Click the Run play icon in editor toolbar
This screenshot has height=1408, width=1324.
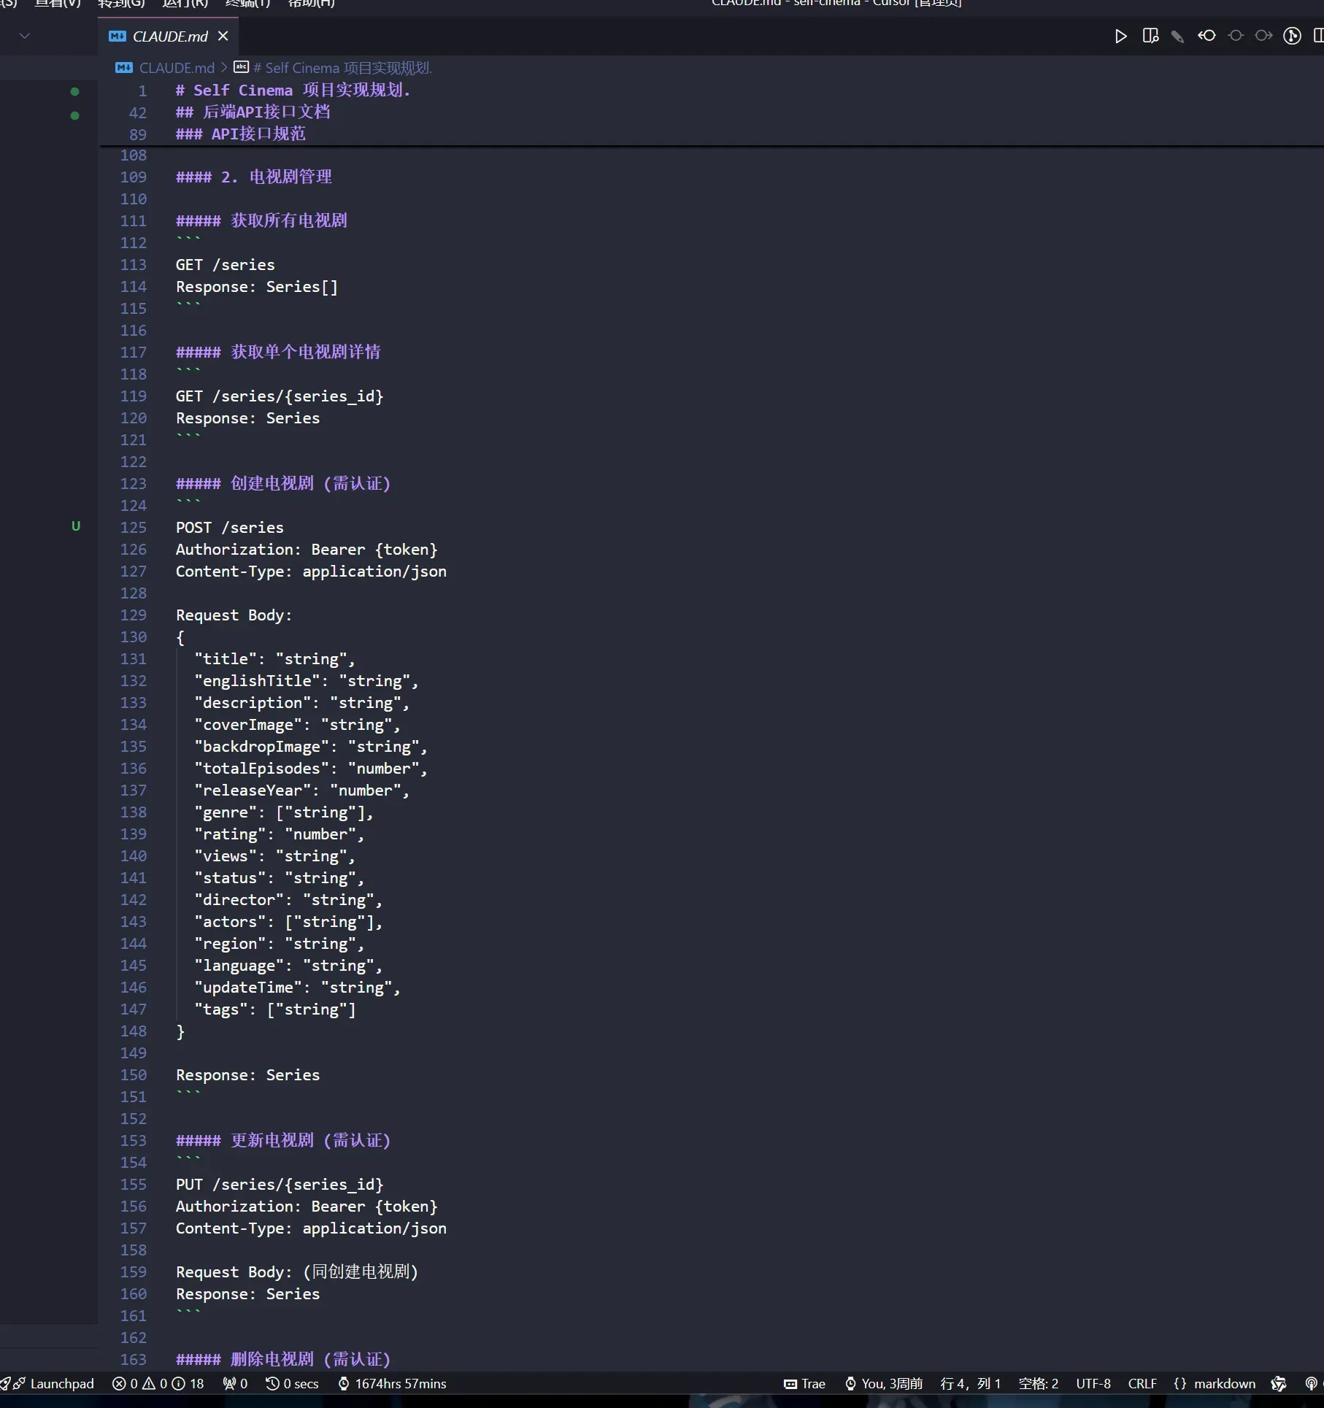1120,36
